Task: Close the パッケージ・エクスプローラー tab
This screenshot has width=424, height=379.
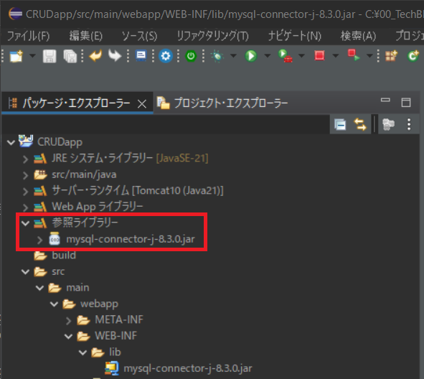Action: click(x=142, y=103)
